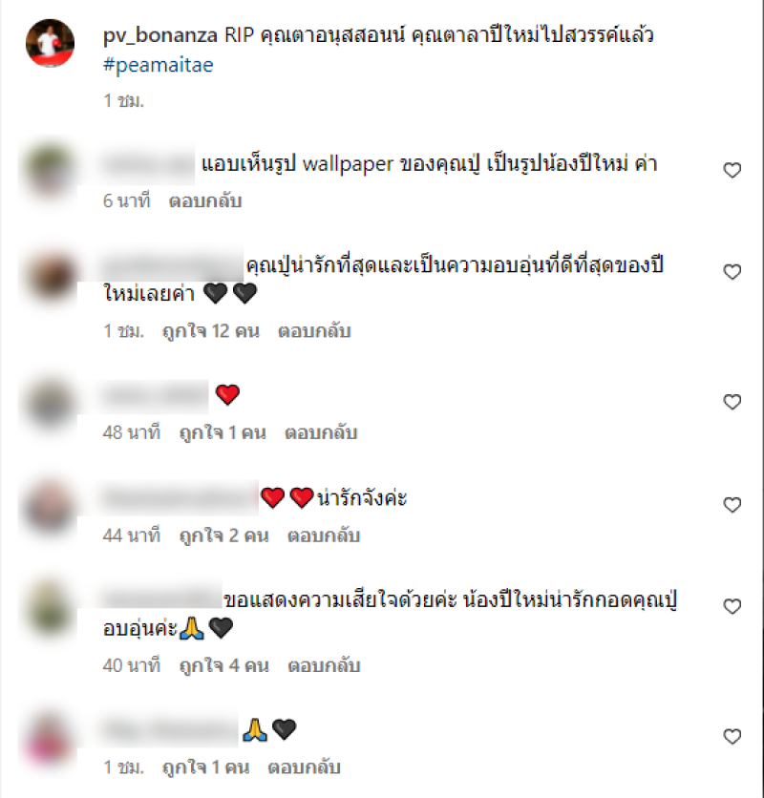Reply to the 44 นาที comment

click(x=324, y=535)
